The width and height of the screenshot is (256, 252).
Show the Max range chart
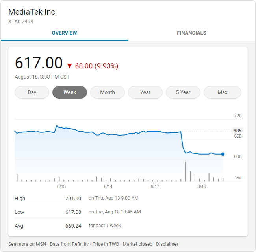223,92
